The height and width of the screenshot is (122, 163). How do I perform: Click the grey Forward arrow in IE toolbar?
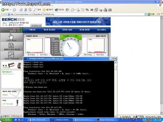click(14, 10)
